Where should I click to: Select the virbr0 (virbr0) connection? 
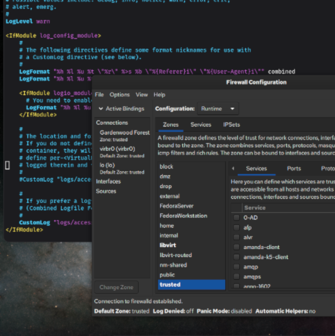coord(122,152)
